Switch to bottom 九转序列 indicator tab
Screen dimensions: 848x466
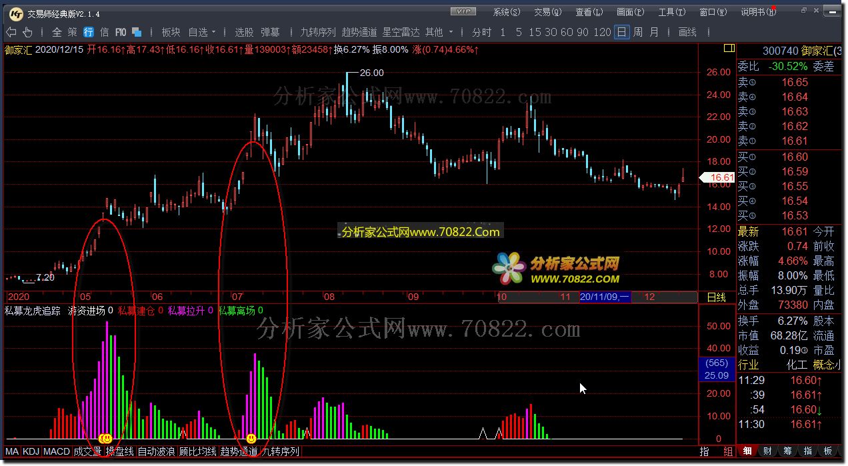pyautogui.click(x=281, y=451)
